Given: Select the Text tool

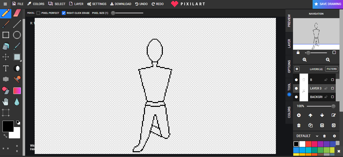Looking at the screenshot, I should 6,68.
